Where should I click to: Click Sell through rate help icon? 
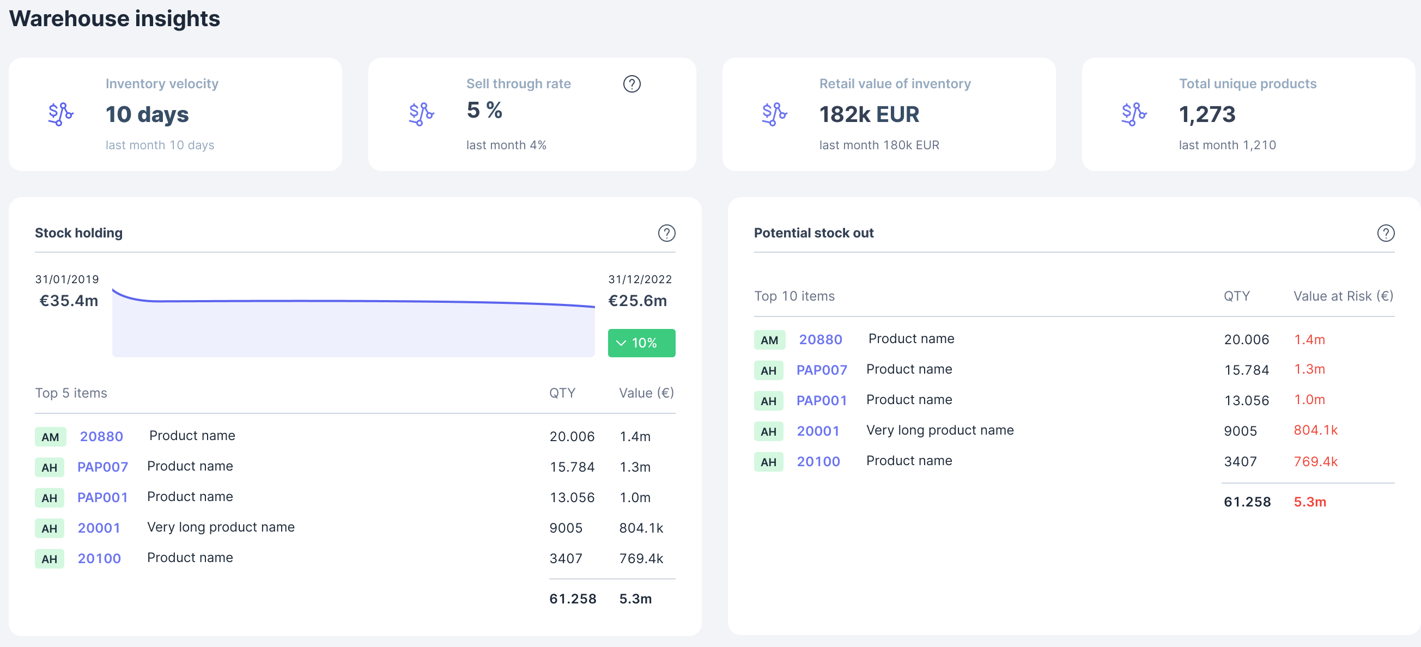631,84
